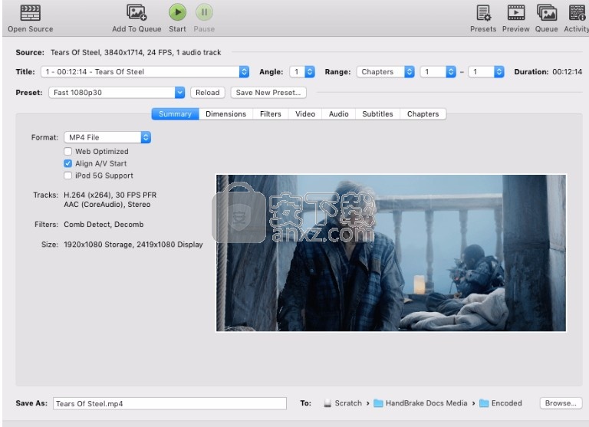Click the Duration value 00:12:14
Viewport: 589px width, 427px height.
coord(567,72)
